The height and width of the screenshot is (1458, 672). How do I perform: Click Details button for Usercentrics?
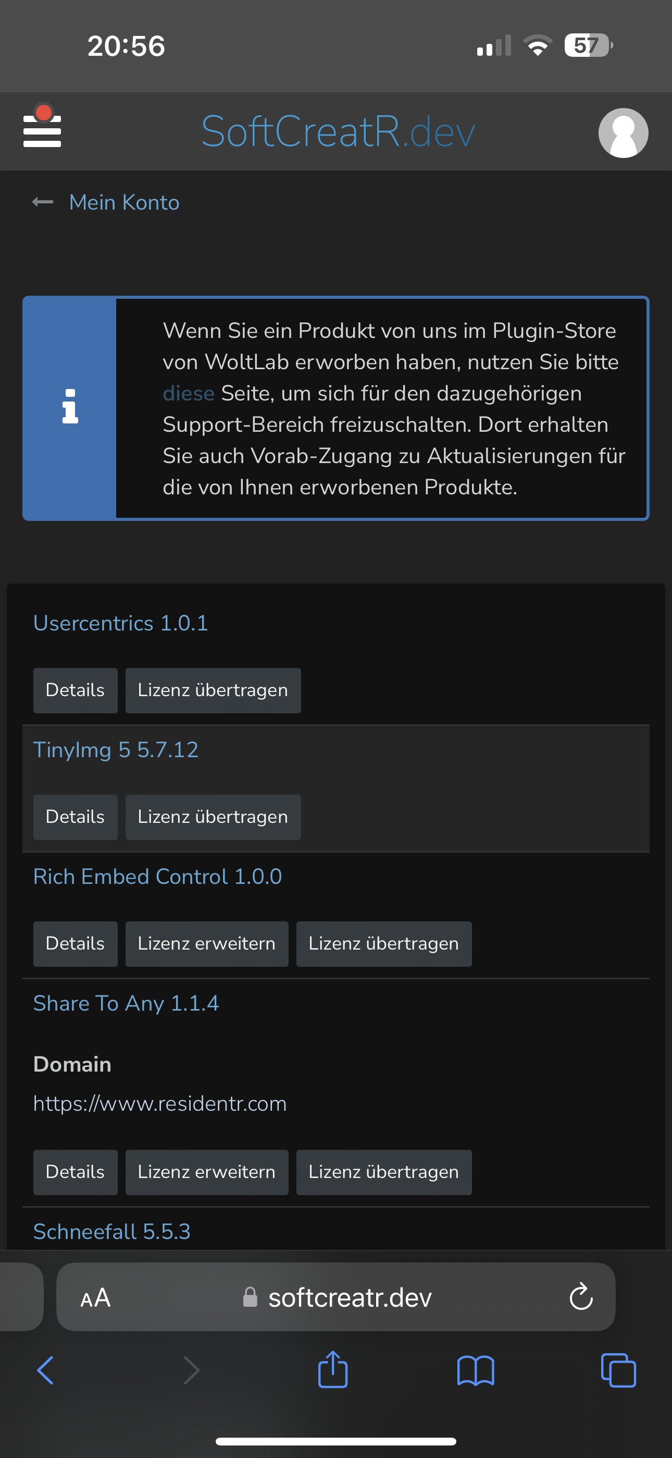pyautogui.click(x=75, y=690)
